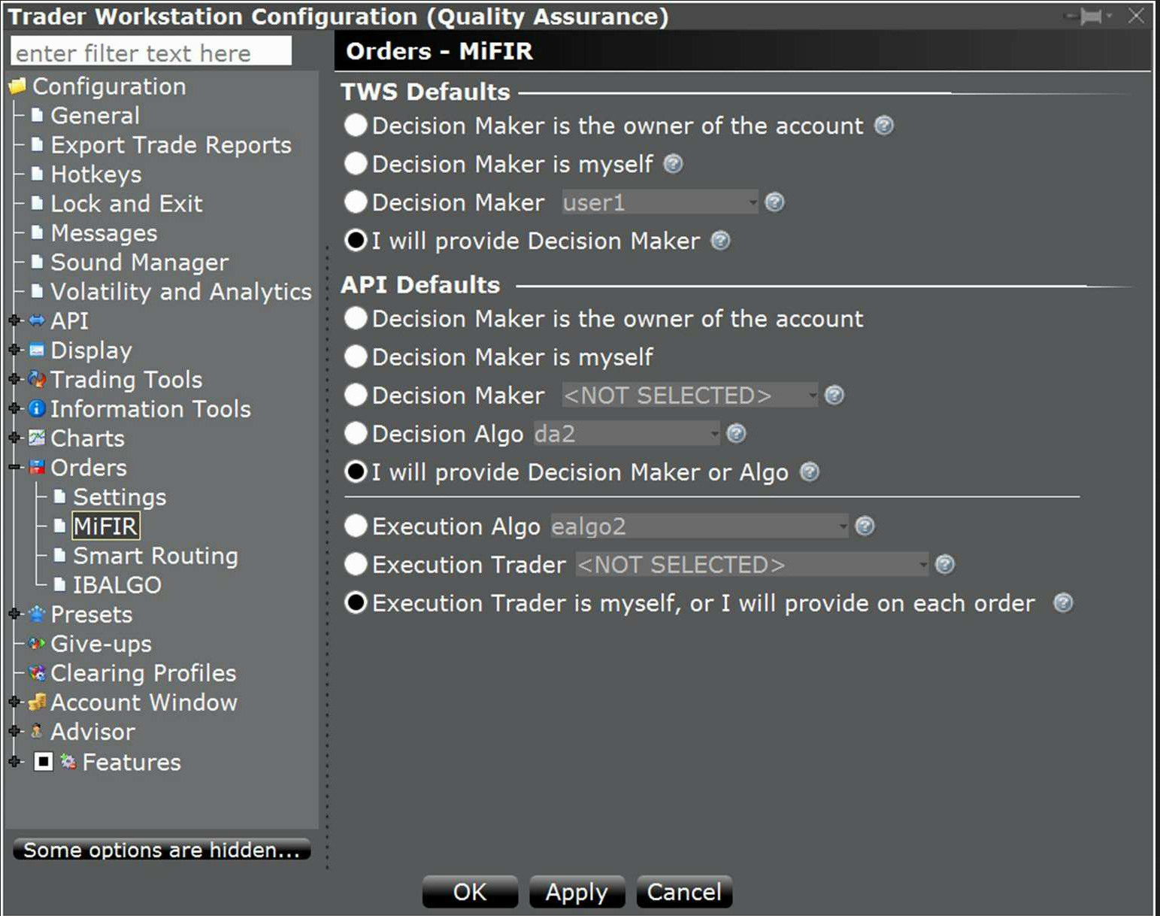1160x916 pixels.
Task: Click the Account Window icon
Action: click(37, 702)
